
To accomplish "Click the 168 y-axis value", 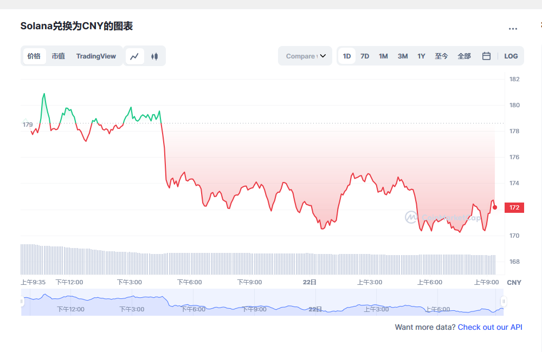I will pyautogui.click(x=514, y=262).
